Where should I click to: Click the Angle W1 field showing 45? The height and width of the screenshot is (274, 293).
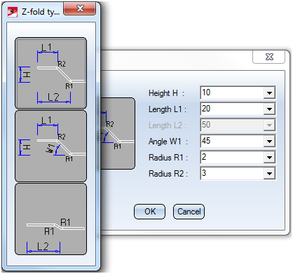click(x=232, y=142)
